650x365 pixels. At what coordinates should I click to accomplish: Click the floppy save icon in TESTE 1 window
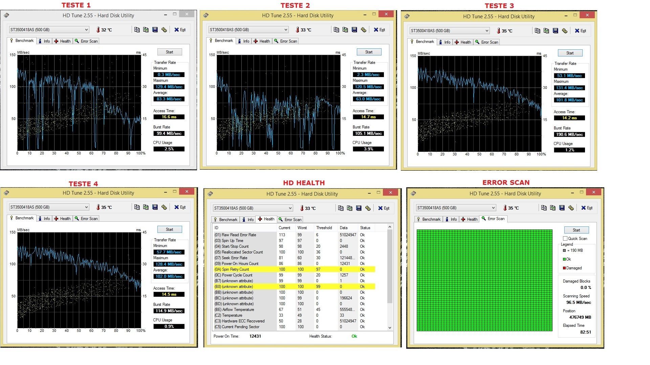coord(155,30)
